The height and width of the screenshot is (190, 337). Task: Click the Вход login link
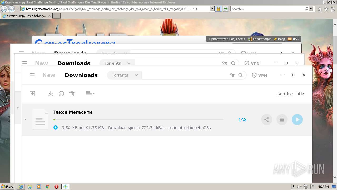[280, 39]
